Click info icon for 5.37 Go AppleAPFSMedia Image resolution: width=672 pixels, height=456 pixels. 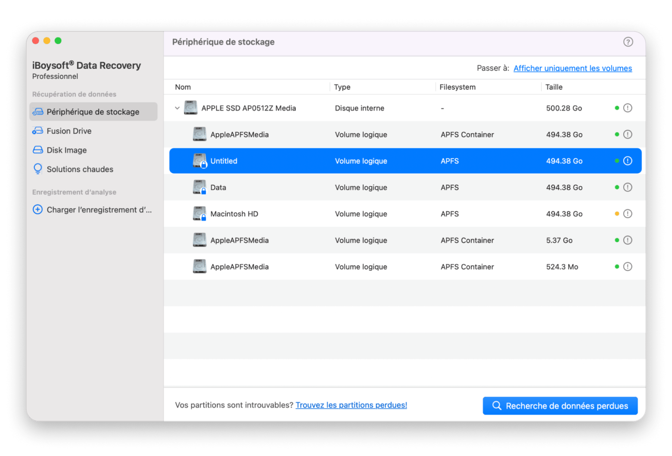point(628,240)
